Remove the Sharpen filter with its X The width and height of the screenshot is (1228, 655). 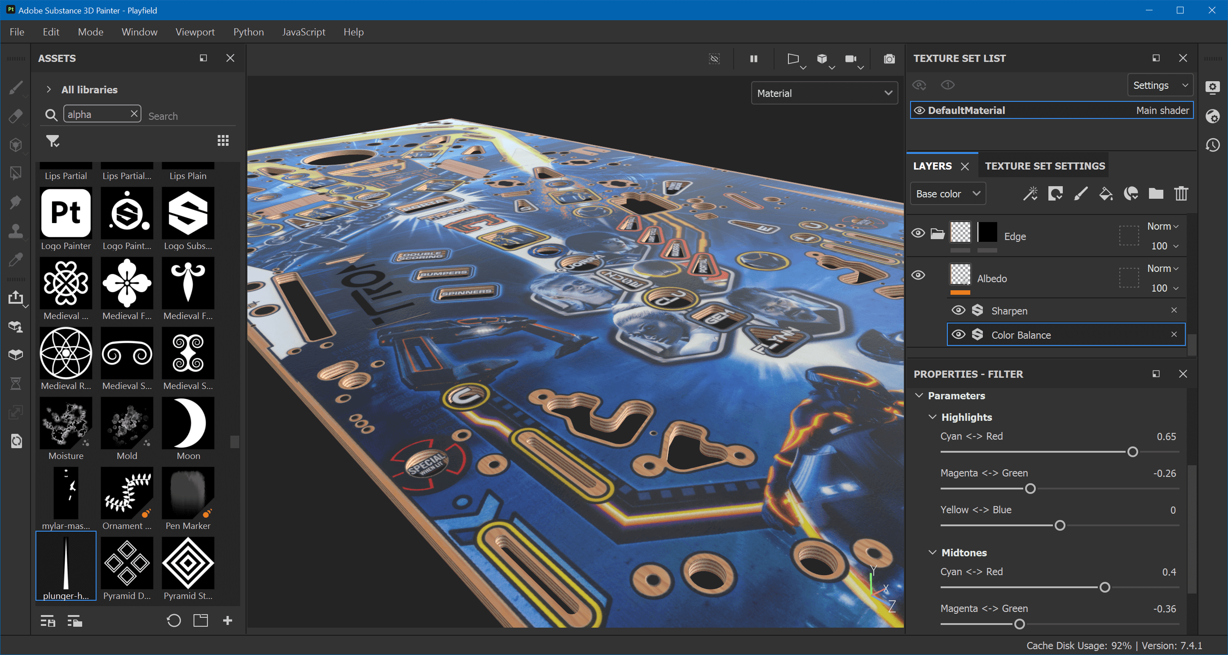1174,310
